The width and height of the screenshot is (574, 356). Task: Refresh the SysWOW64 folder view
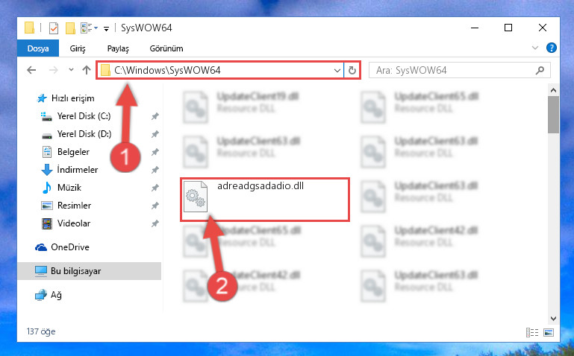coord(352,70)
